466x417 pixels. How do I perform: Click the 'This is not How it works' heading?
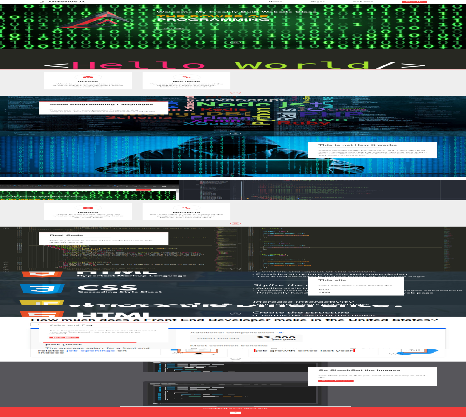[358, 145]
